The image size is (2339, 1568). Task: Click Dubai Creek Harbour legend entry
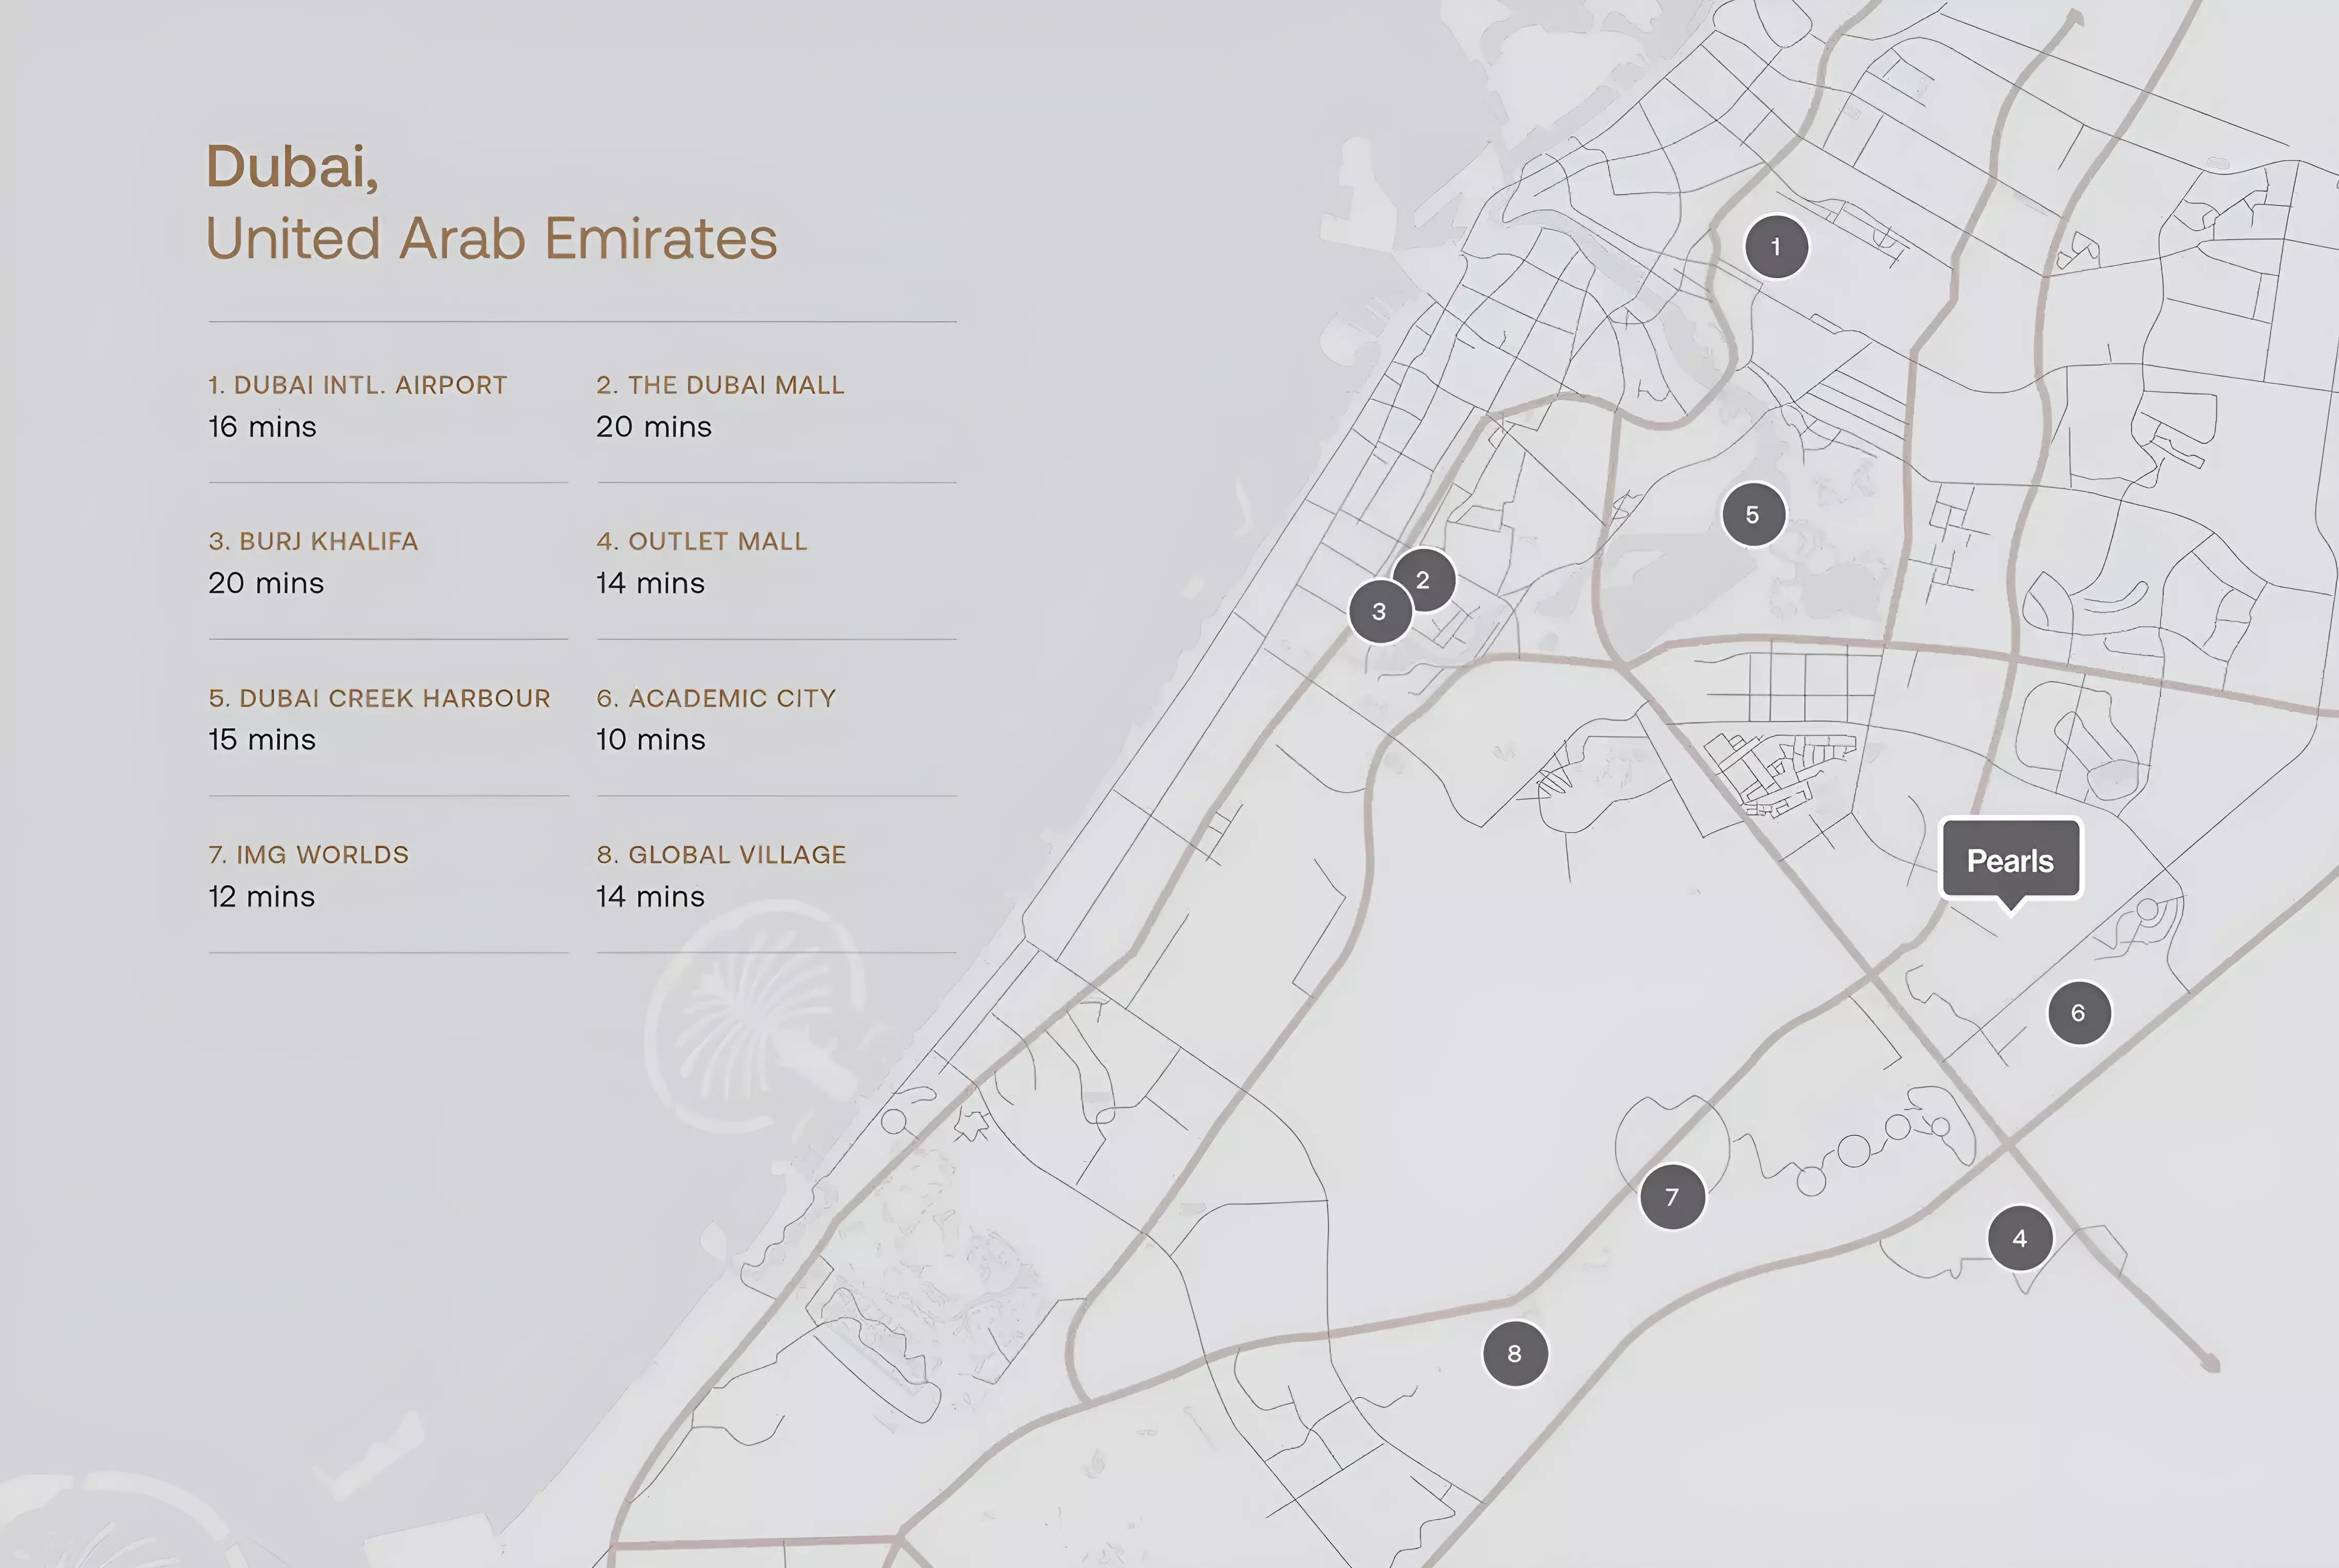coord(380,698)
